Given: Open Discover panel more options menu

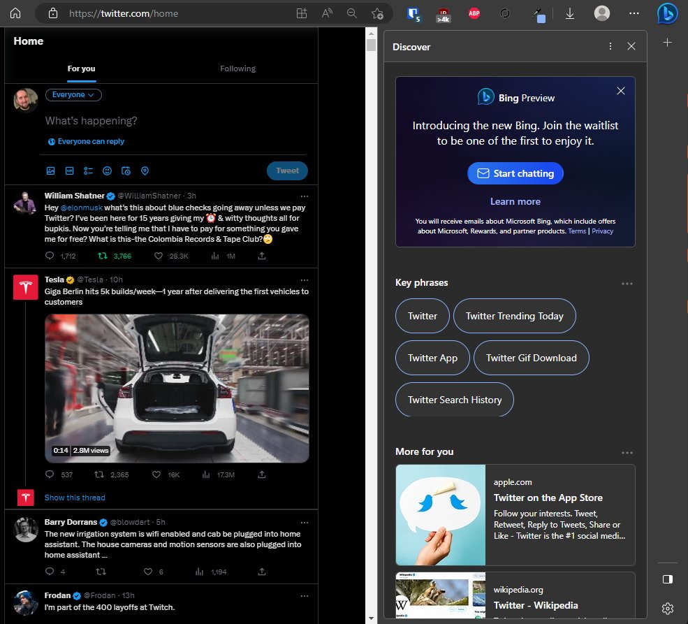Looking at the screenshot, I should (x=610, y=46).
